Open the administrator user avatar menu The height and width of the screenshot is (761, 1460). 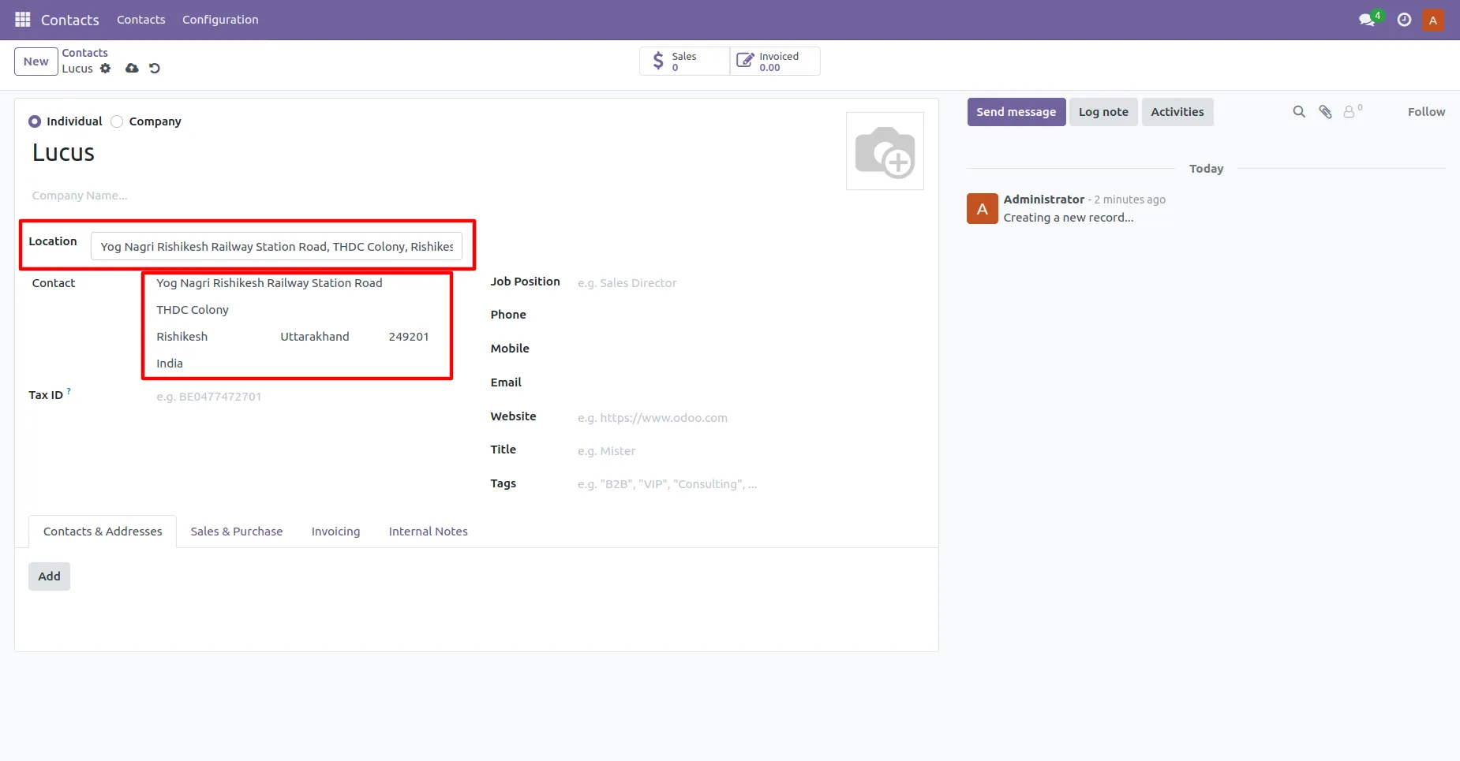[x=1433, y=20]
